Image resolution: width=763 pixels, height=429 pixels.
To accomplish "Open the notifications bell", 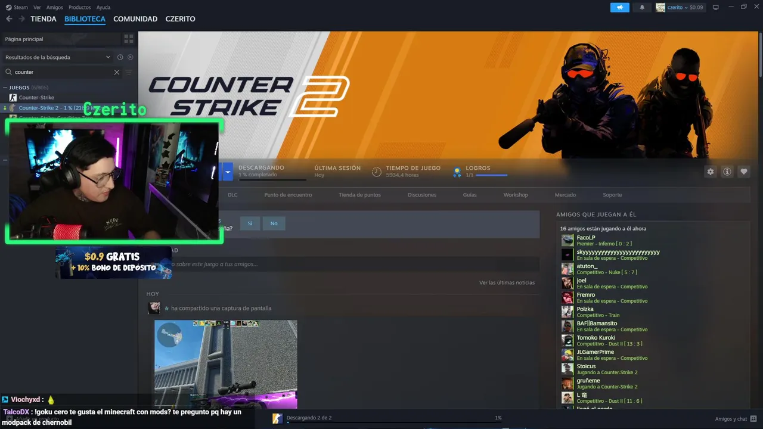I will (642, 7).
